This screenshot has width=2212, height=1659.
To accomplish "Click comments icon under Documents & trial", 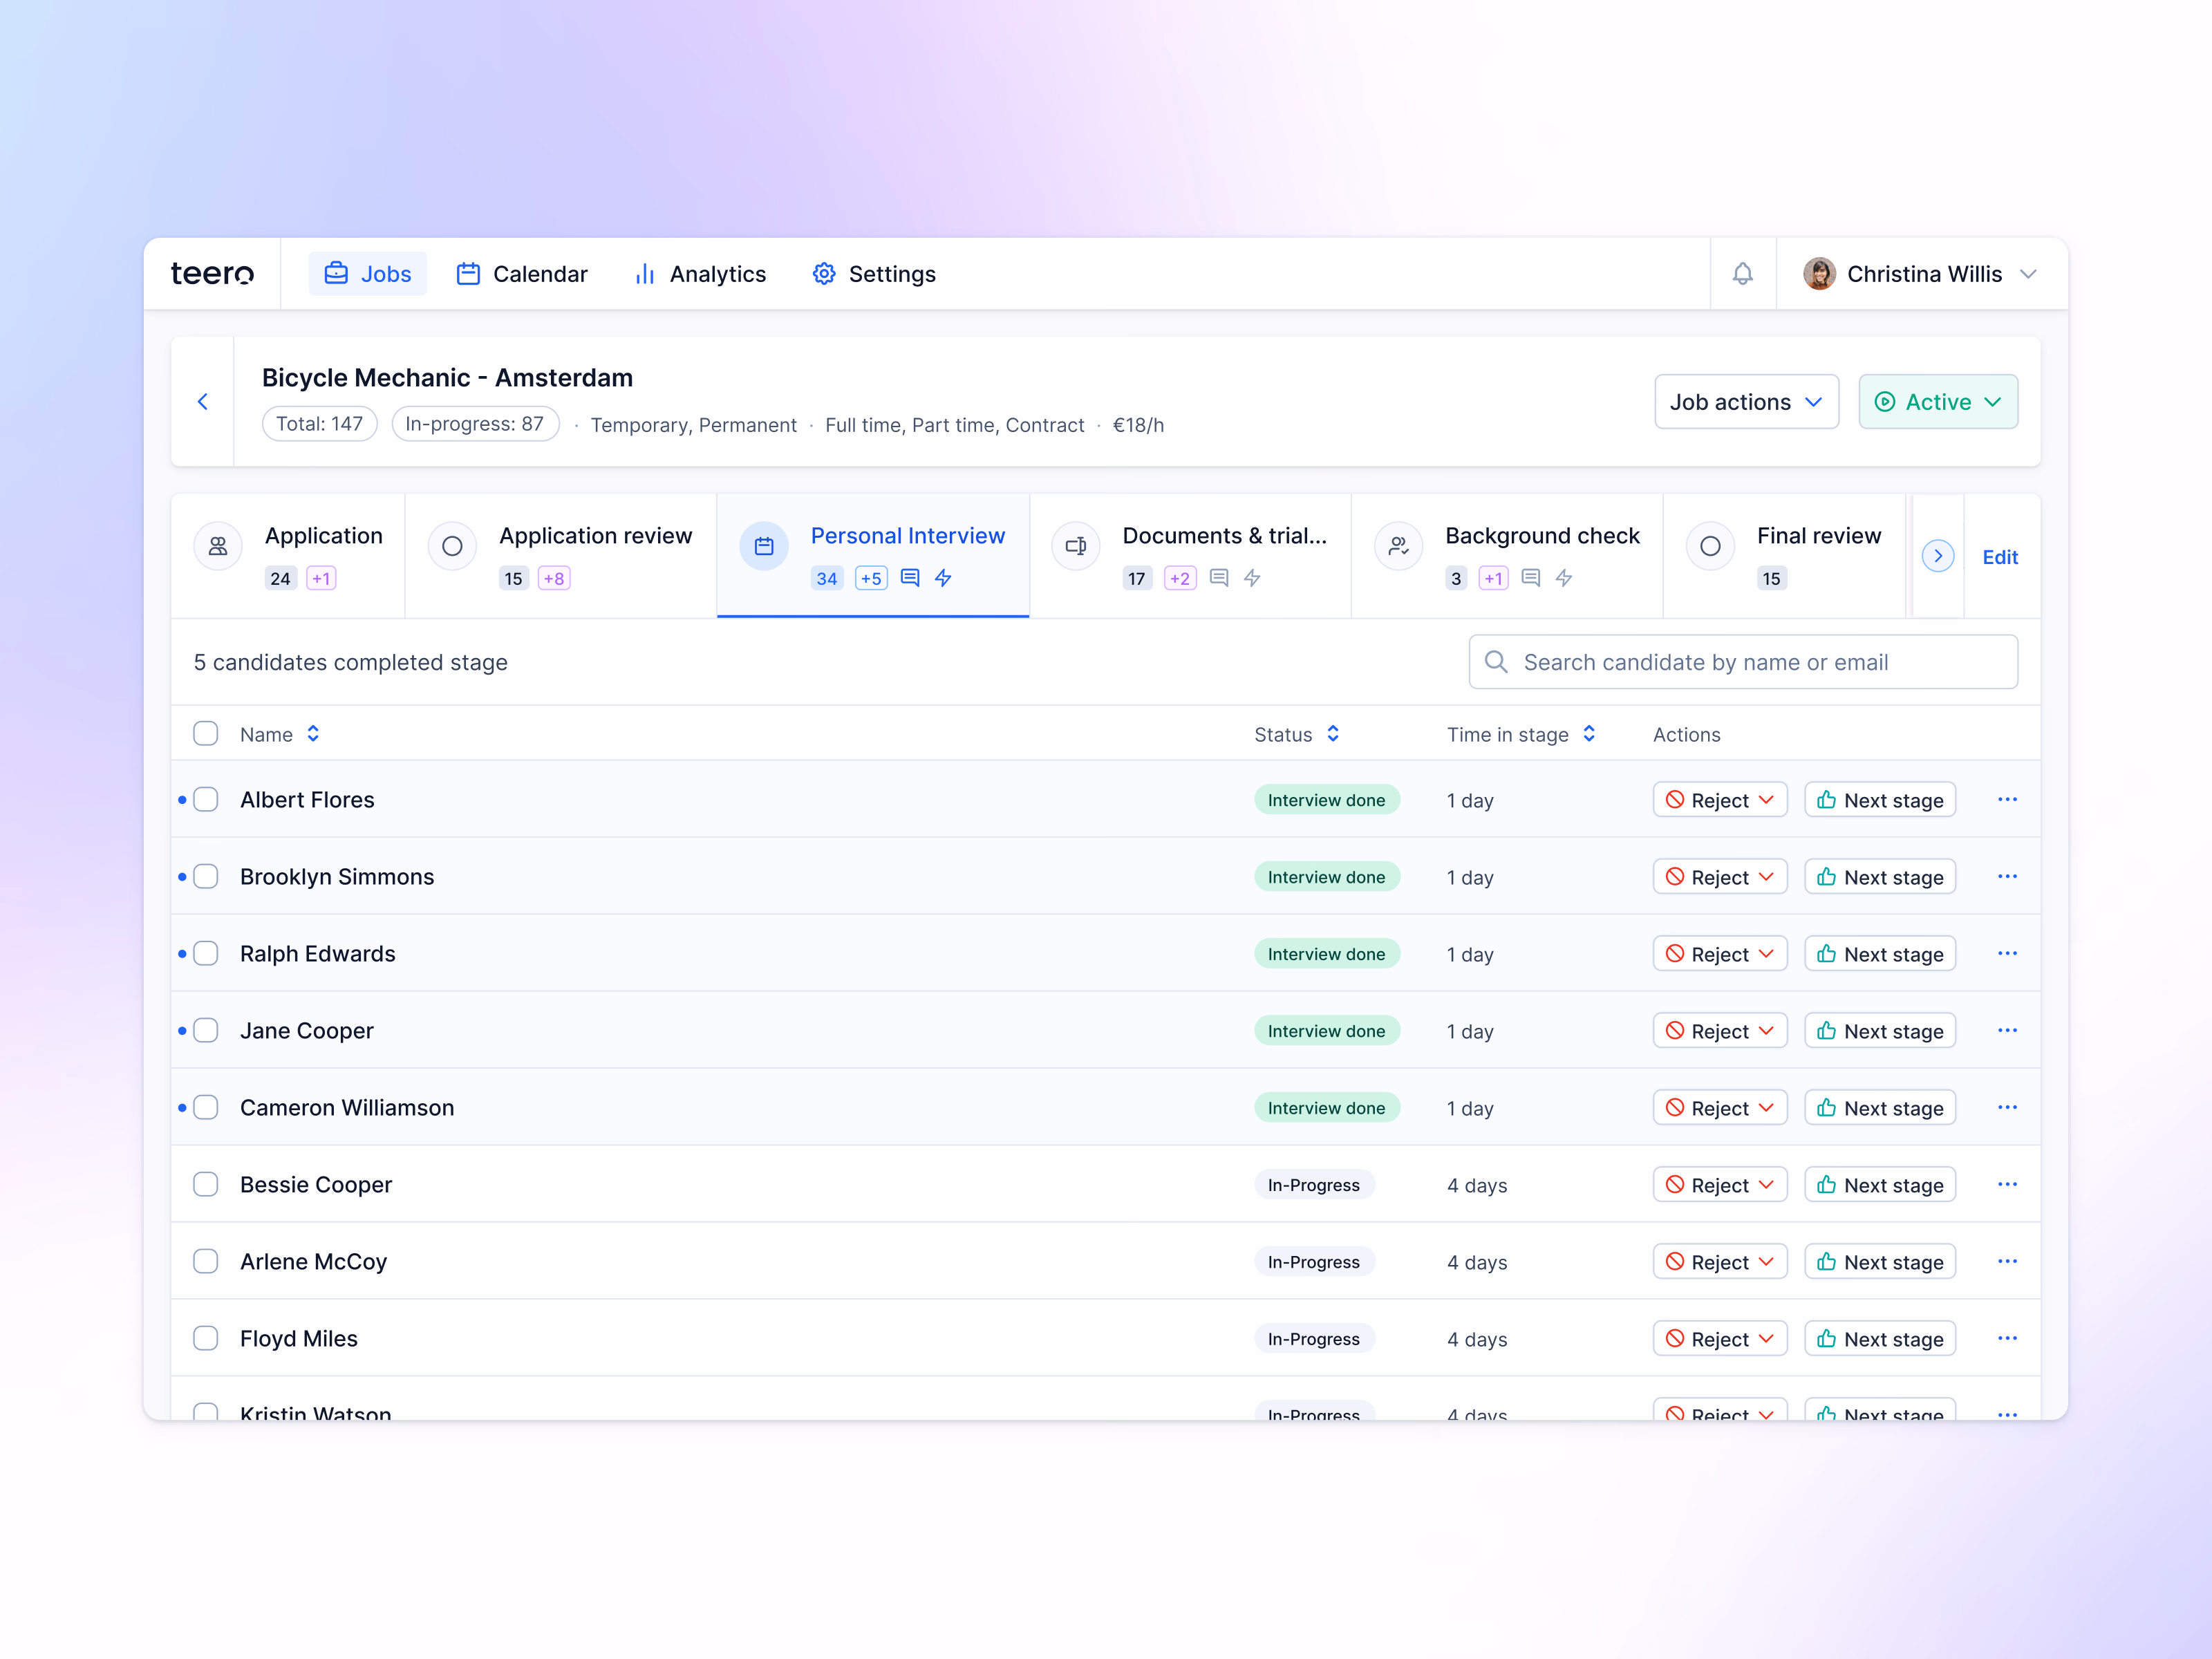I will point(1219,578).
